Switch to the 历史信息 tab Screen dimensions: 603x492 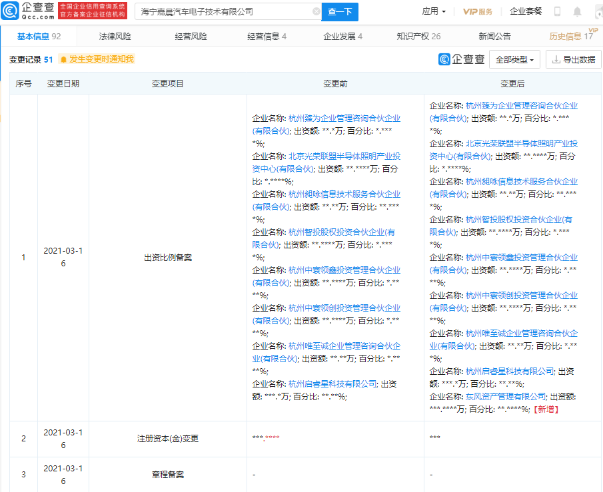(x=571, y=37)
